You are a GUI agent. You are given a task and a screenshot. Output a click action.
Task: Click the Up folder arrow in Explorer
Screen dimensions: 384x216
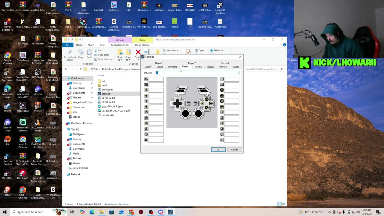(81, 69)
